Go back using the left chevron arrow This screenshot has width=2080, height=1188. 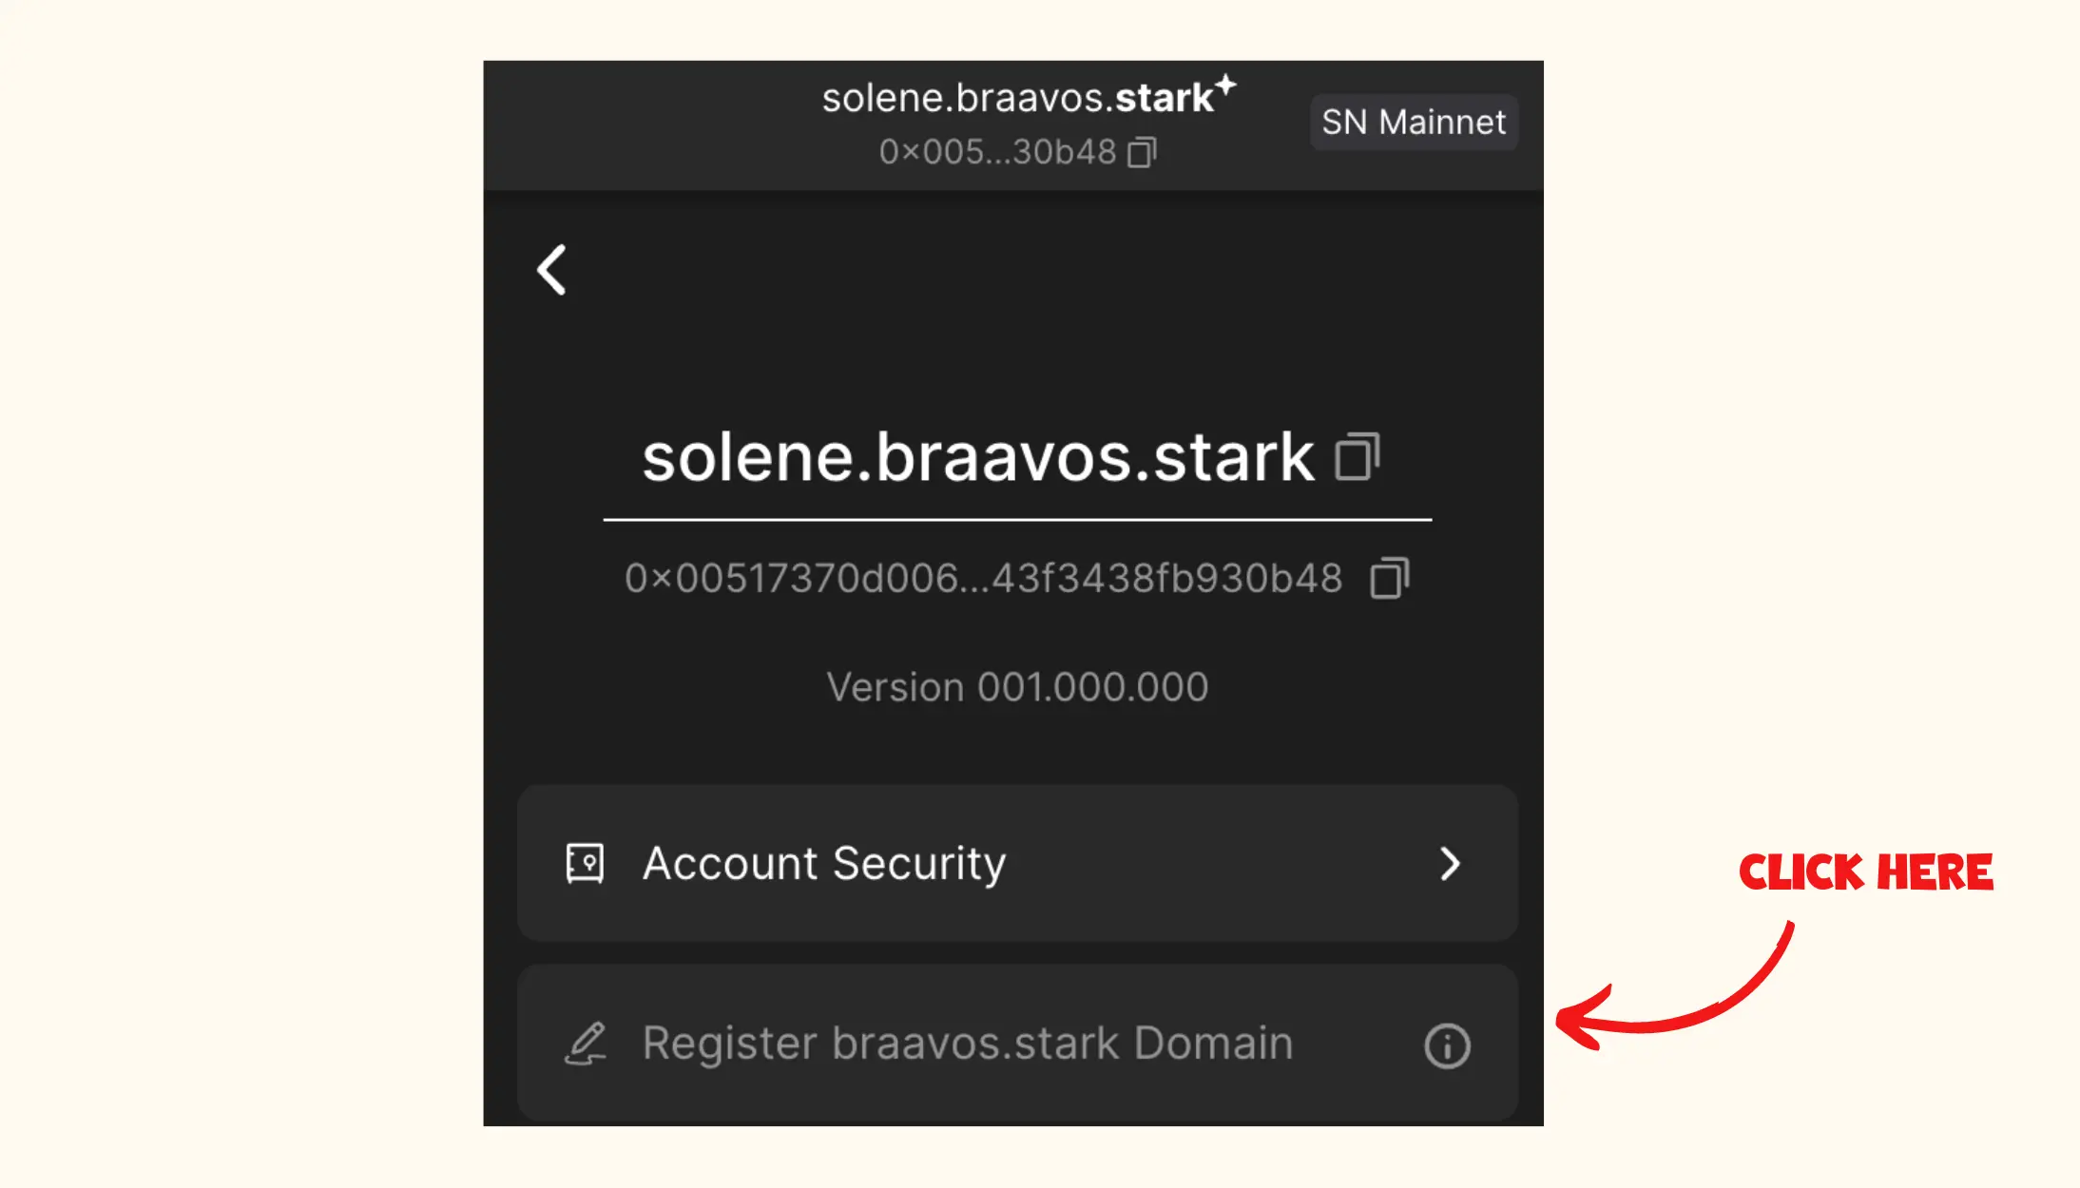551,270
